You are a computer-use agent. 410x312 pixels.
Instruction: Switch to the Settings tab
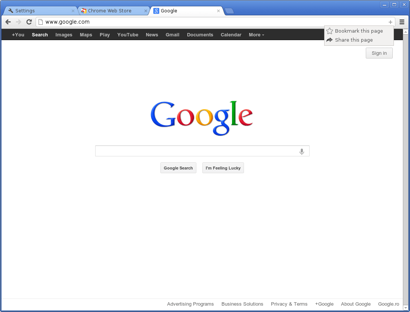(x=40, y=11)
